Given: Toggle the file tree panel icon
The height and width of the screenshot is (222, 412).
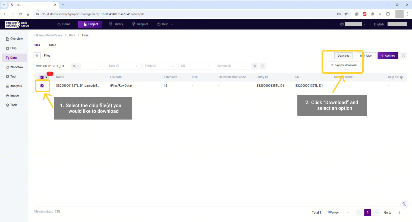Looking at the screenshot, I should click(x=37, y=56).
